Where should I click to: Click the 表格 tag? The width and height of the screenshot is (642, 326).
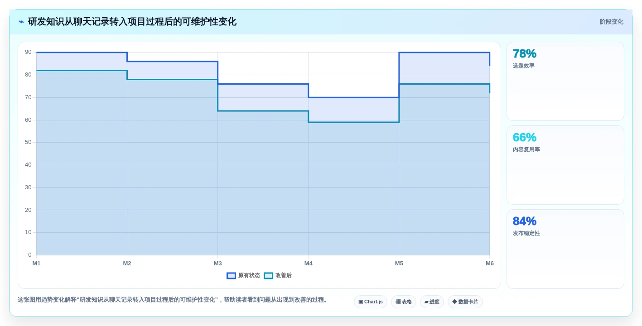(404, 302)
